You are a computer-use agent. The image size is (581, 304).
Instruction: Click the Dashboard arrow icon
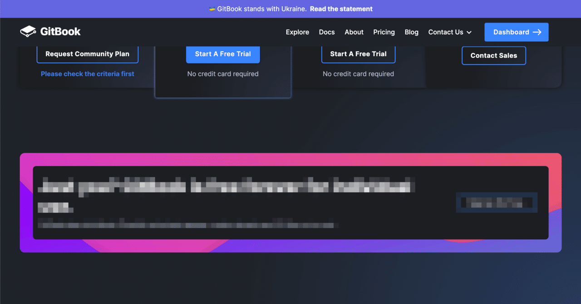(537, 32)
